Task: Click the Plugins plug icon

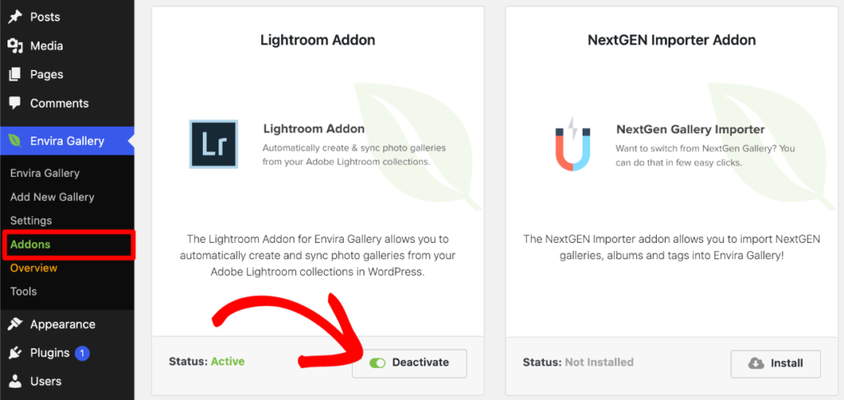Action: [x=15, y=353]
